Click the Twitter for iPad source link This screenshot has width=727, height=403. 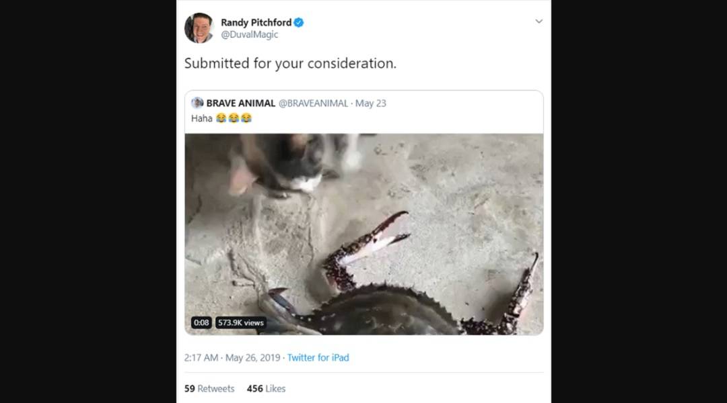pos(318,357)
